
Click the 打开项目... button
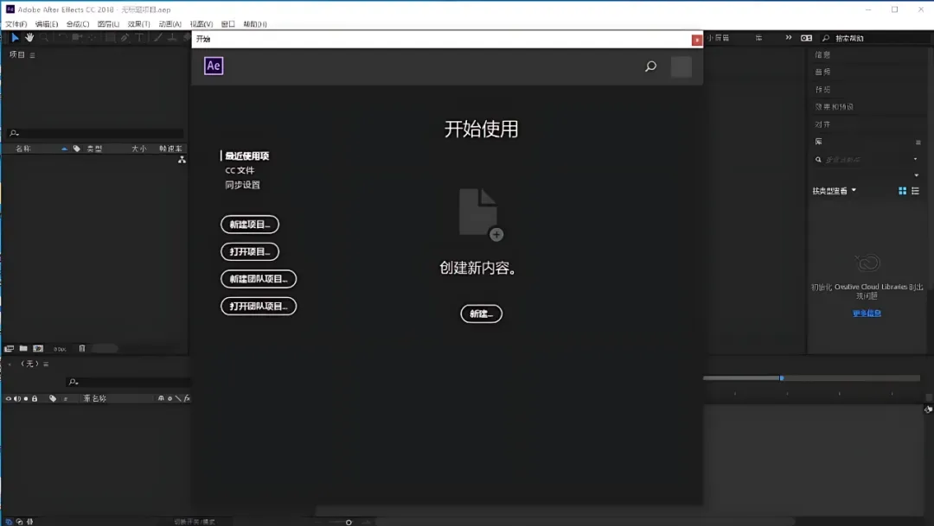tap(250, 251)
